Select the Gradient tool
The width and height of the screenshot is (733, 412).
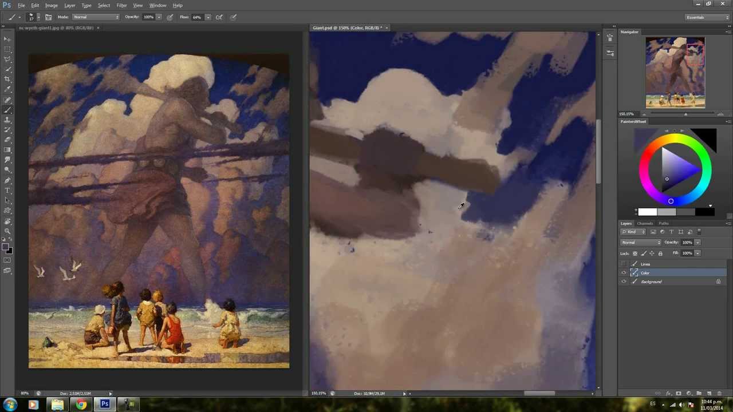[7, 150]
